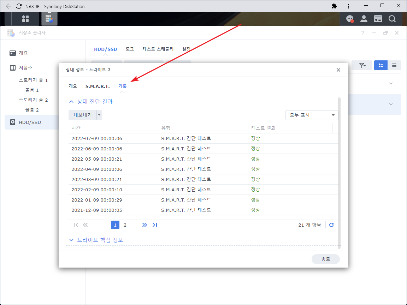Close the 상태 정보 - 드라이브 2 dialog
This screenshot has width=407, height=305.
point(338,70)
